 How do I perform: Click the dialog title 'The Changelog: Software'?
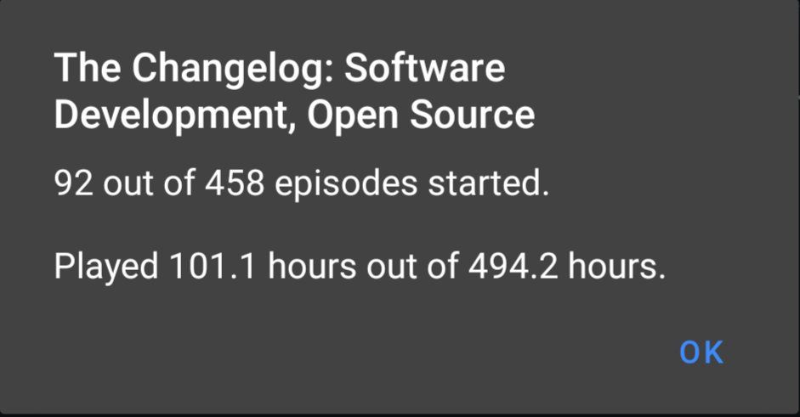coord(280,70)
